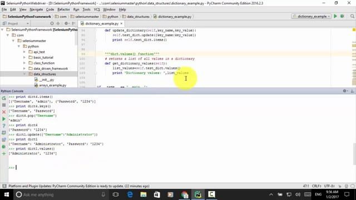Execute current statement with green arrow in console
Image resolution: width=356 pixels, height=200 pixels.
tap(4, 119)
